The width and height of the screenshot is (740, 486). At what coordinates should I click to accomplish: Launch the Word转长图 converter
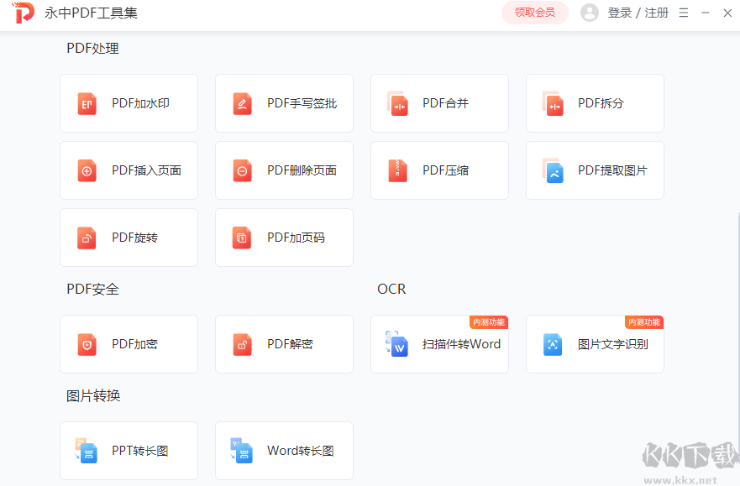[284, 451]
